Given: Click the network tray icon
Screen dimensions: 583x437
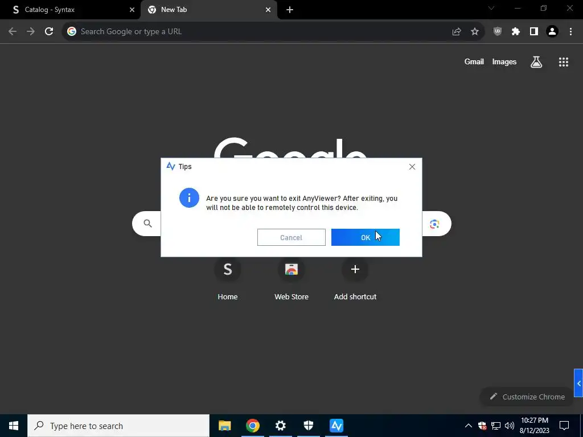Looking at the screenshot, I should pos(496,426).
